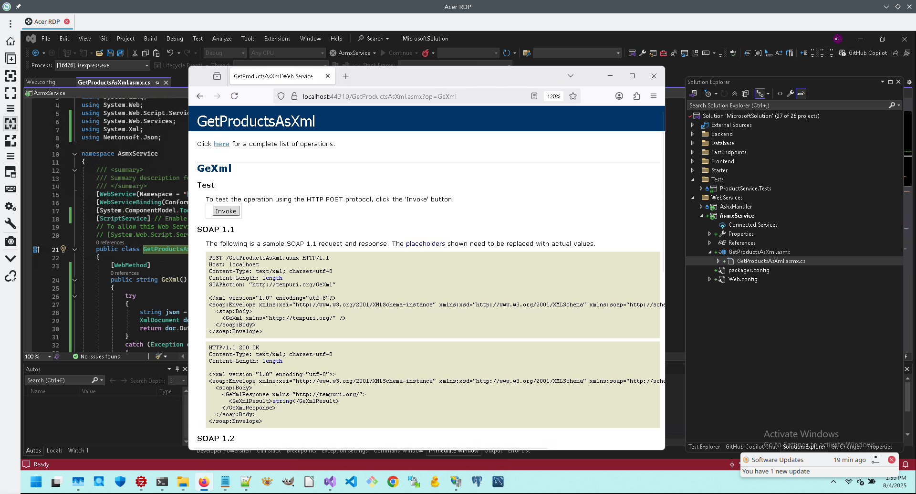Screen dimensions: 916x494
Task: Collapse the namespace AsmxService code block
Action: (x=74, y=154)
